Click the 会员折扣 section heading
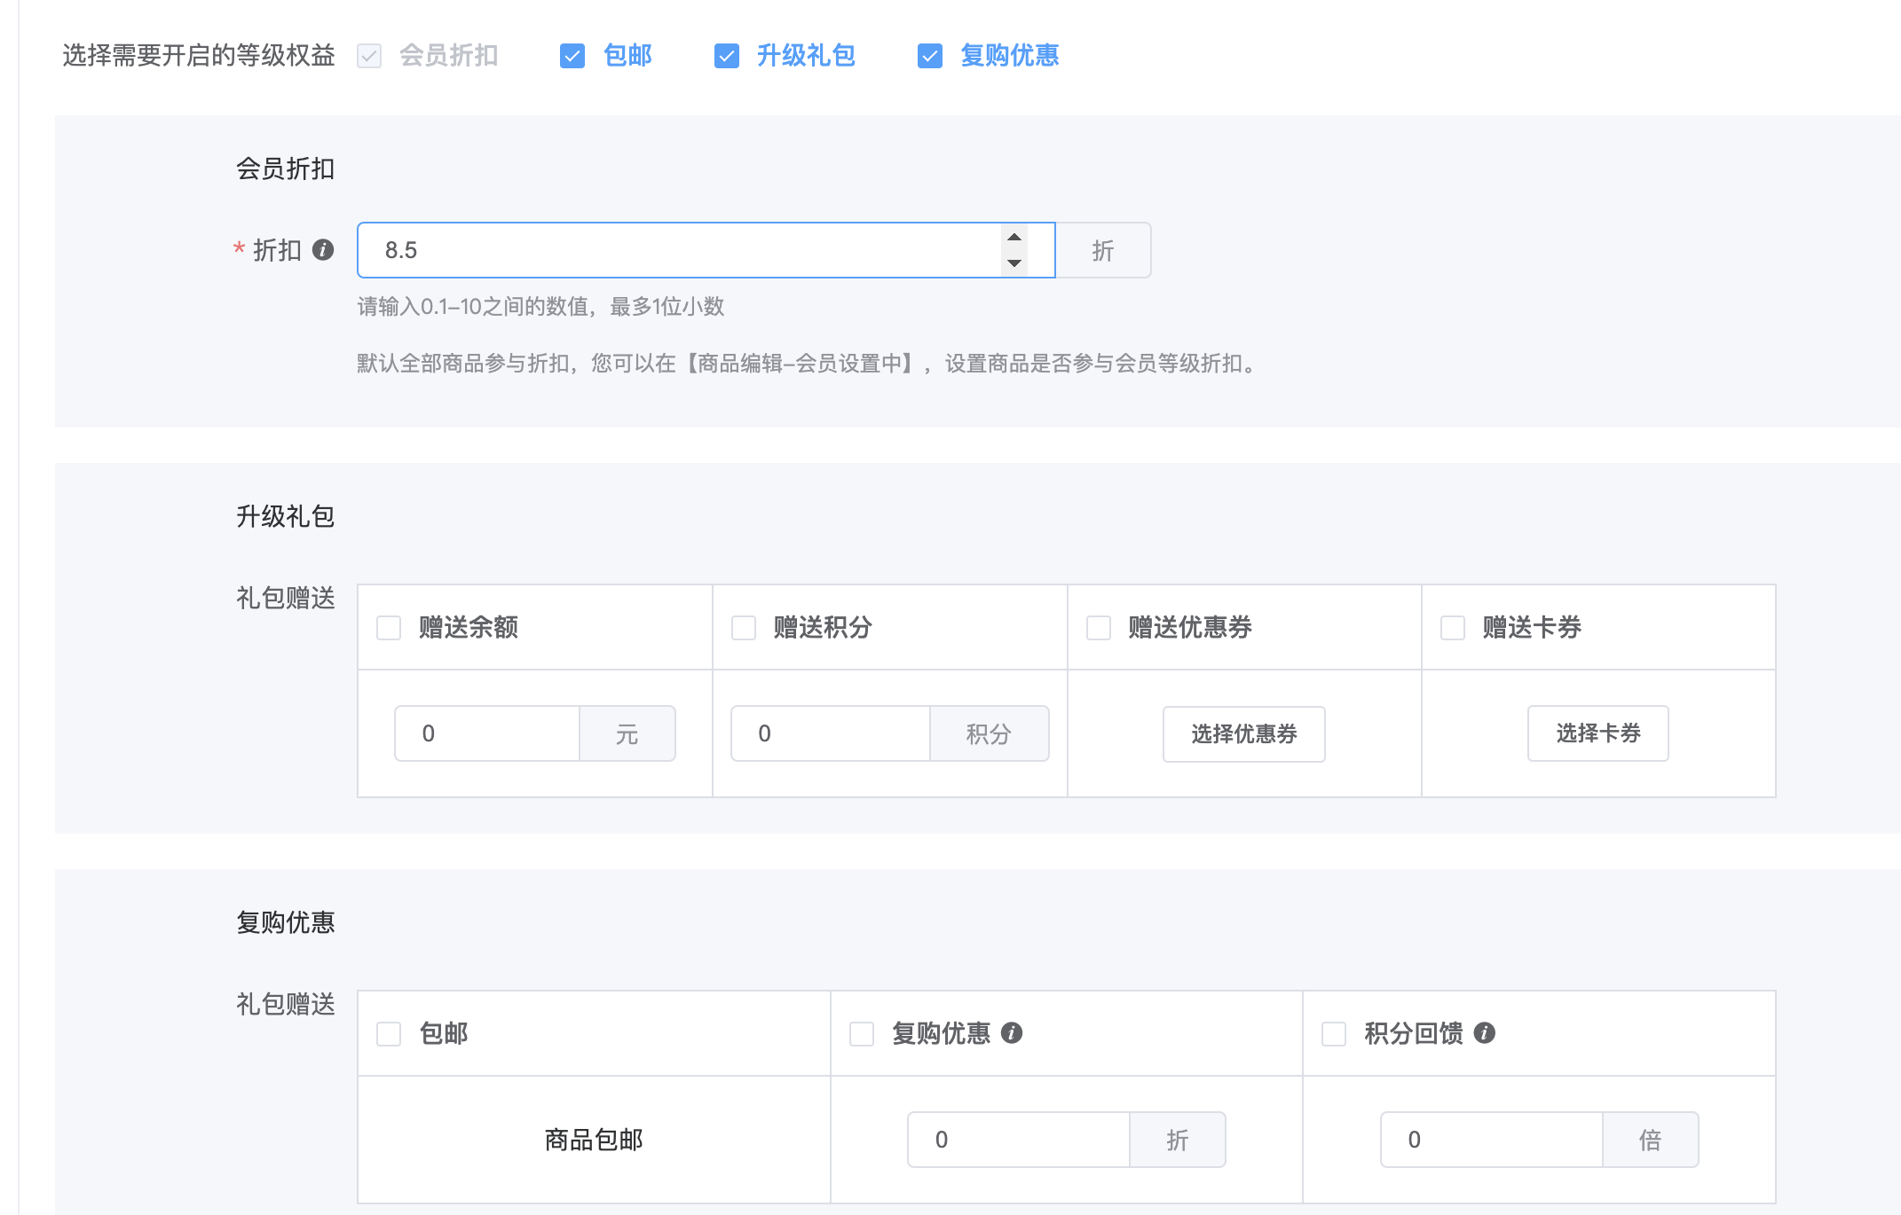The height and width of the screenshot is (1215, 1901). (x=285, y=169)
